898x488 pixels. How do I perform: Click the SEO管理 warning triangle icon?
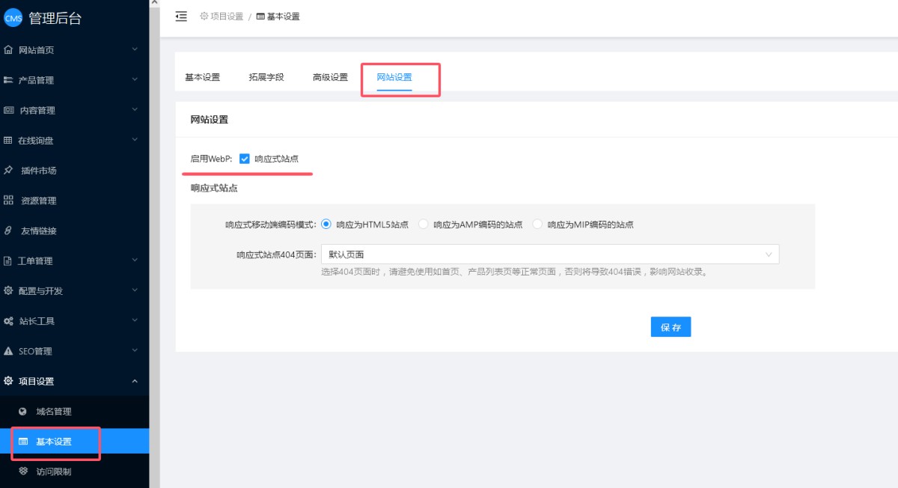(8, 351)
